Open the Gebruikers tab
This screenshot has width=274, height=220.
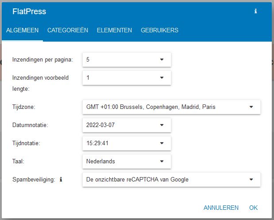159,30
